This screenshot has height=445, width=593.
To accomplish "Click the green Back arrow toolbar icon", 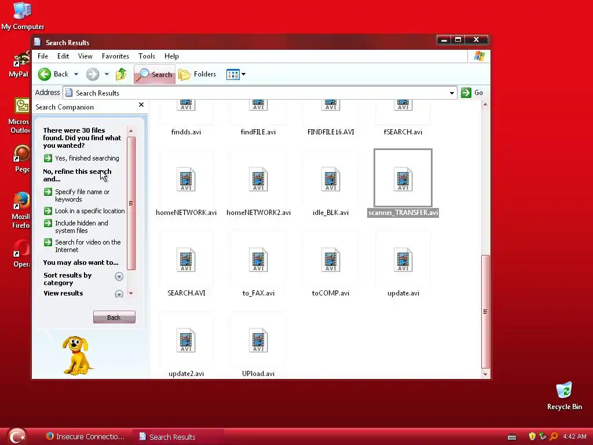I will (x=45, y=74).
